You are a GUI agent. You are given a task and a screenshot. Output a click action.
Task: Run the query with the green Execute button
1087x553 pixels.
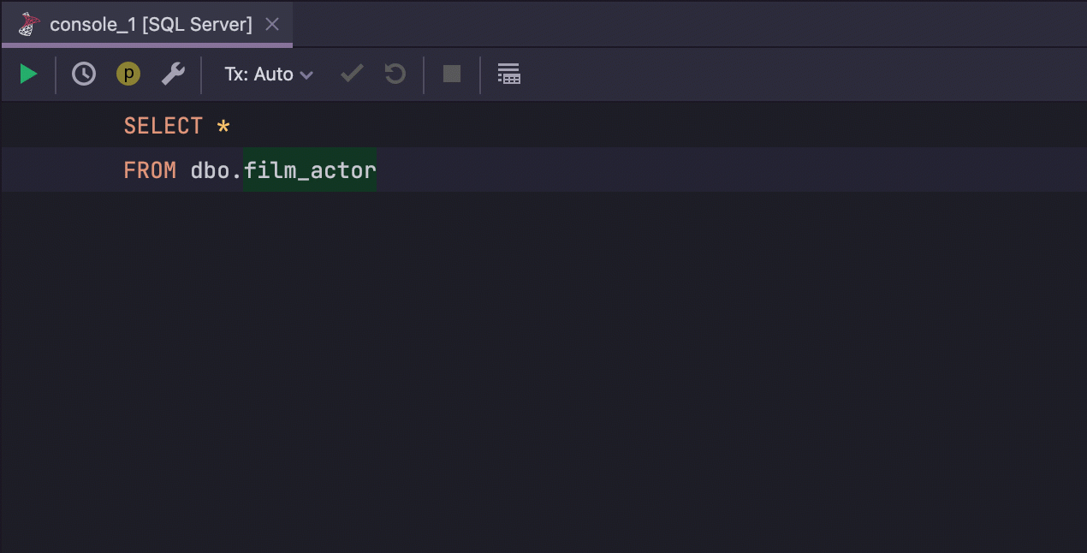click(28, 74)
